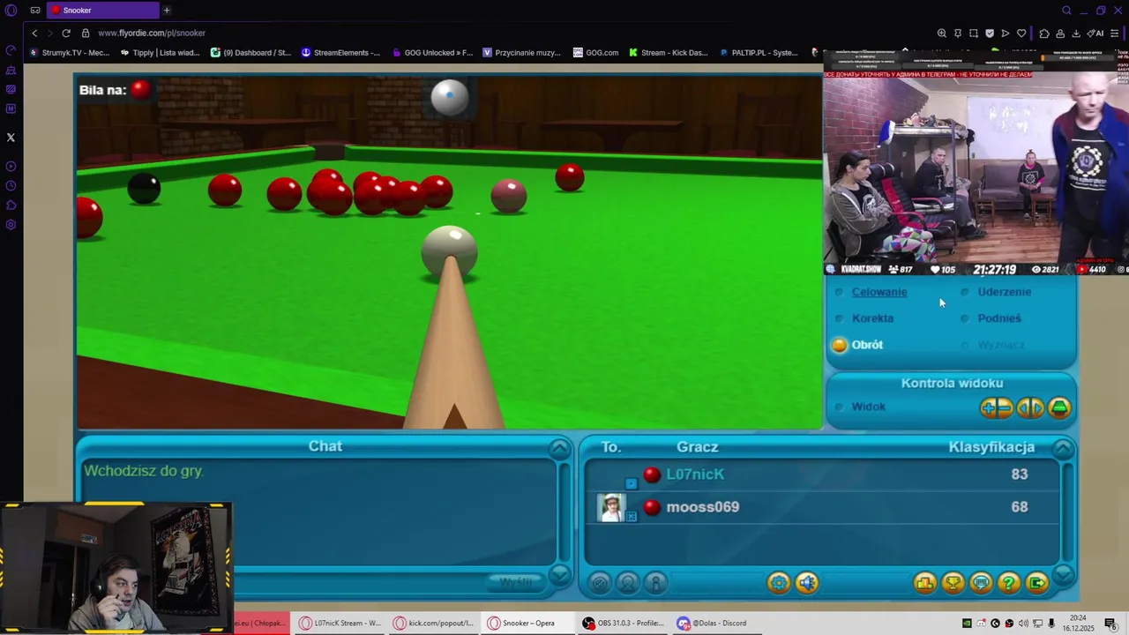Select the Korekta option
Image resolution: width=1129 pixels, height=635 pixels.
coord(872,318)
